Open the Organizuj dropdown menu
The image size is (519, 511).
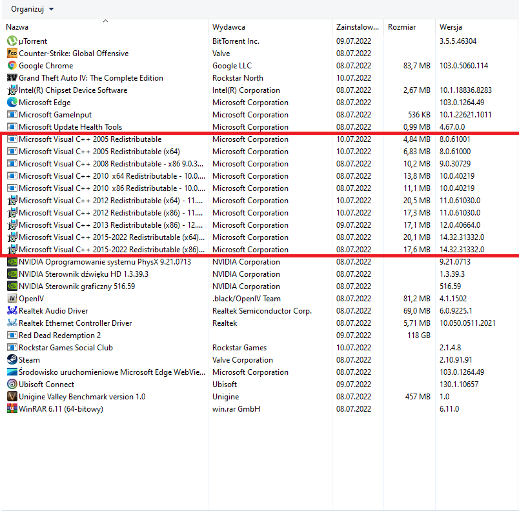point(32,9)
